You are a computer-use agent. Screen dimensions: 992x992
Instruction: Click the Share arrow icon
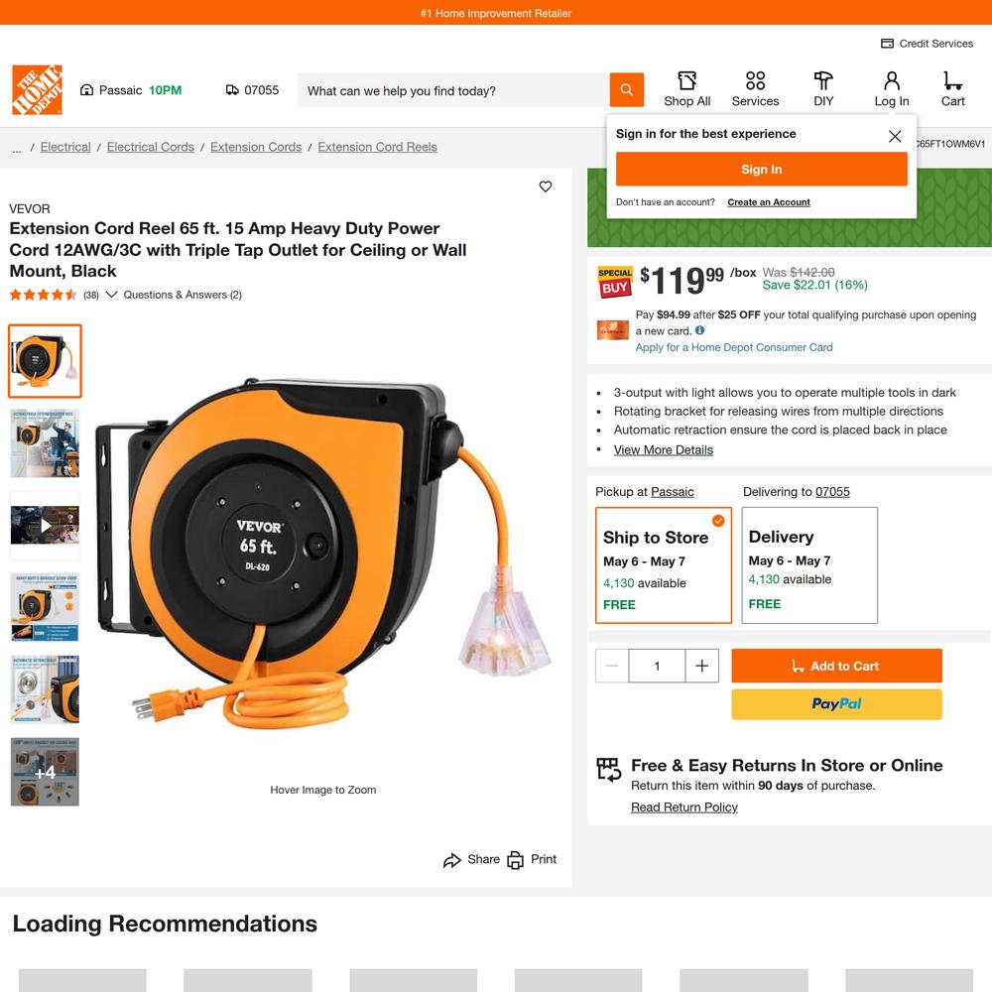451,860
